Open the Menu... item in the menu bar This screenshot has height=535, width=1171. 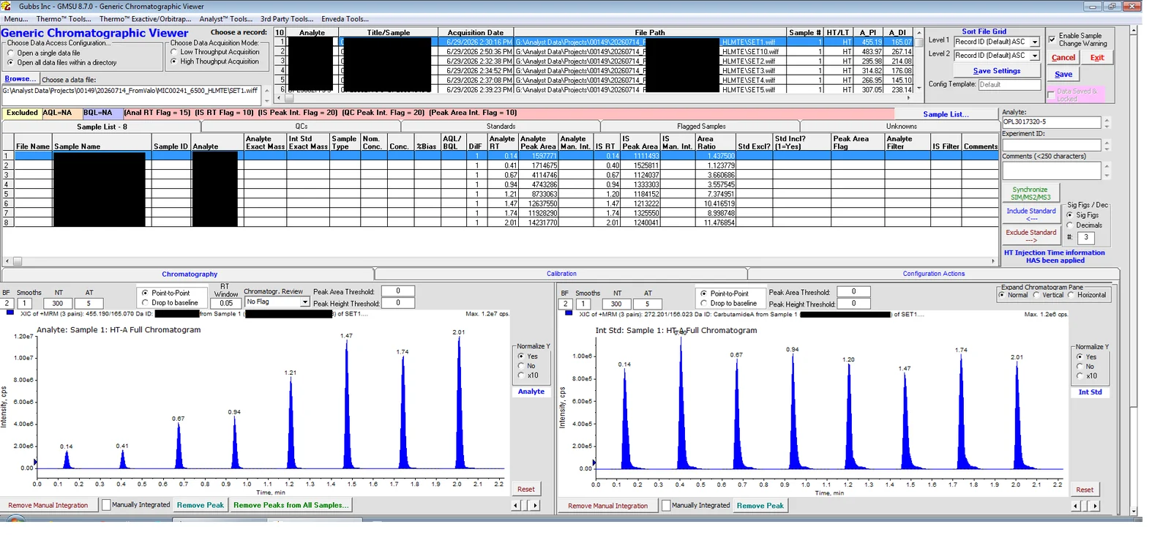coord(16,19)
